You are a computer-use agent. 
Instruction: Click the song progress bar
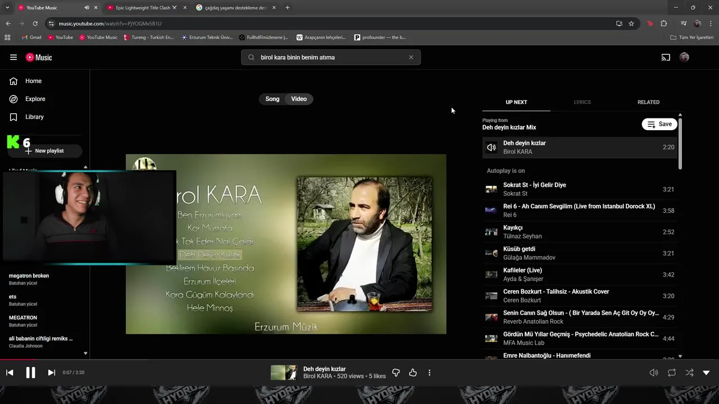(359, 360)
